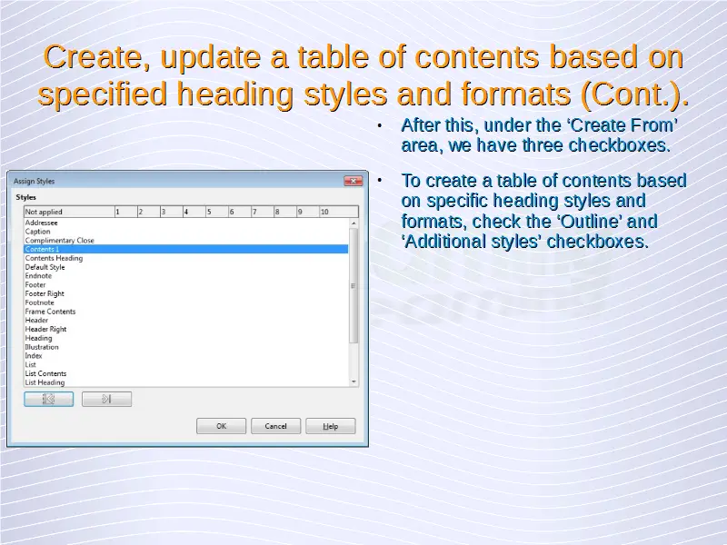
Task: Click the move-left level arrow button
Action: pyautogui.click(x=48, y=399)
